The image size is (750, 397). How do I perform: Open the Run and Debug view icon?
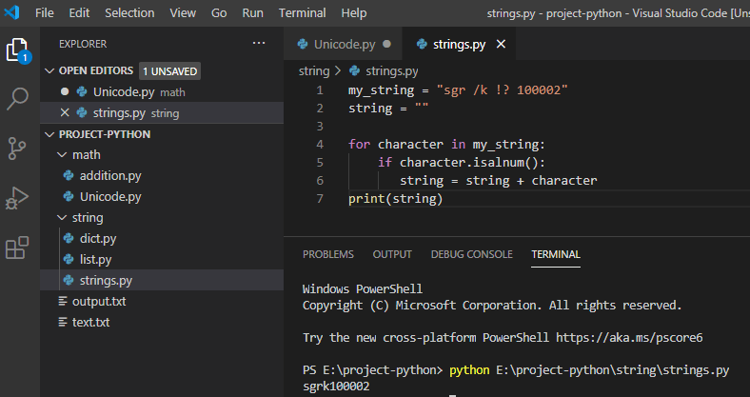click(17, 197)
